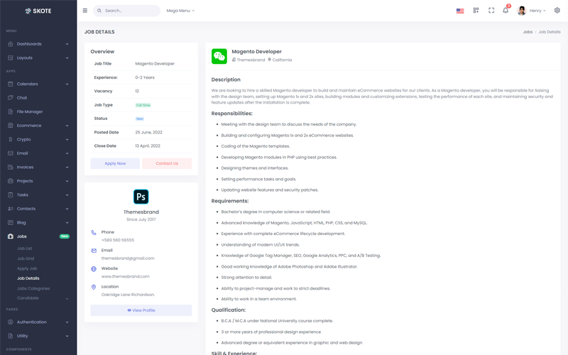Open the notifications bell

[x=506, y=11]
